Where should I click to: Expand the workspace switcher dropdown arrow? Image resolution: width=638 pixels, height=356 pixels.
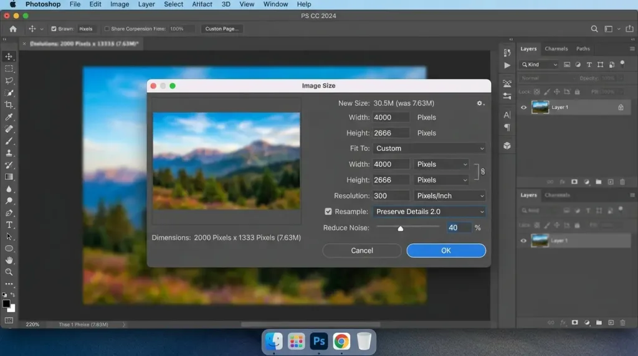click(619, 29)
